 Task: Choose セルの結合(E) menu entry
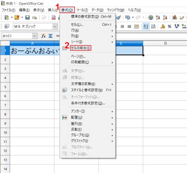coord(80,48)
